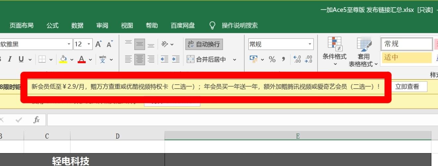Screen dimensions: 438x166
Task: Click the wén phonetic guide icon
Action: tap(103, 59)
